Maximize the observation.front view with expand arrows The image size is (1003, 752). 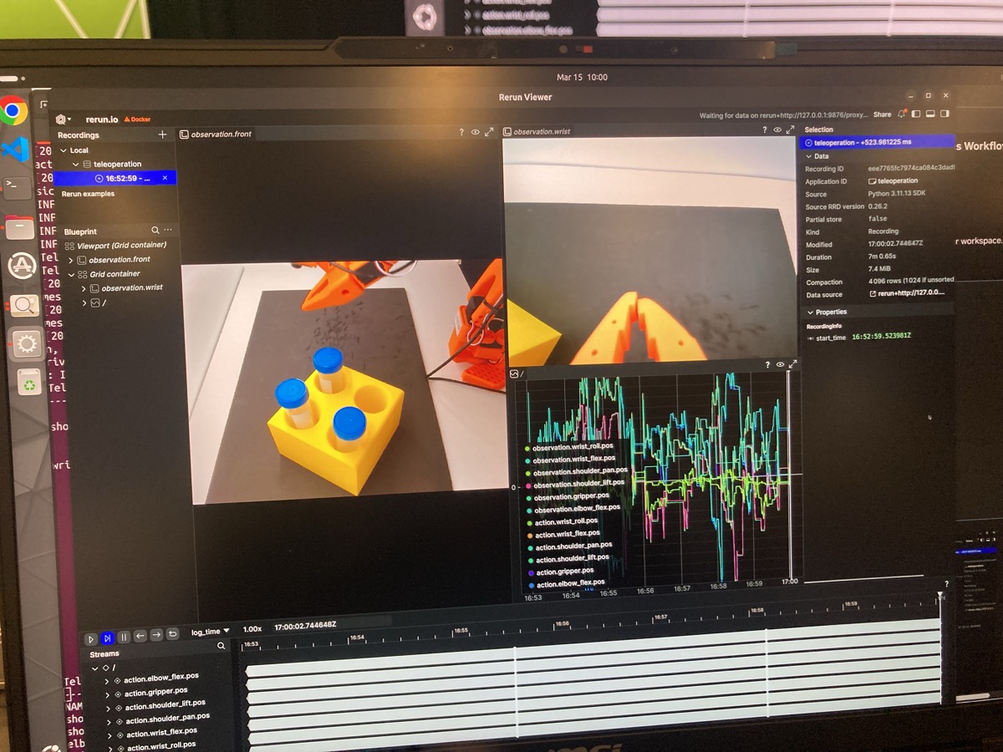point(488,132)
